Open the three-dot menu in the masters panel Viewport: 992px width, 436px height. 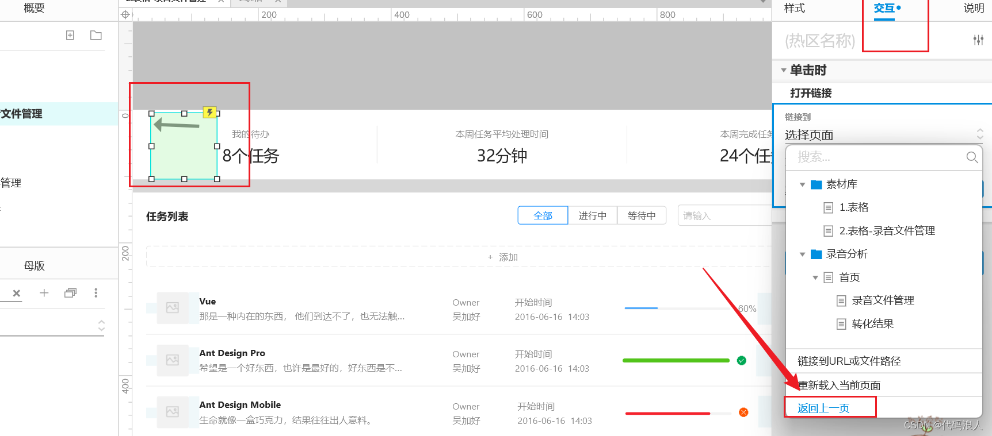[x=96, y=293]
